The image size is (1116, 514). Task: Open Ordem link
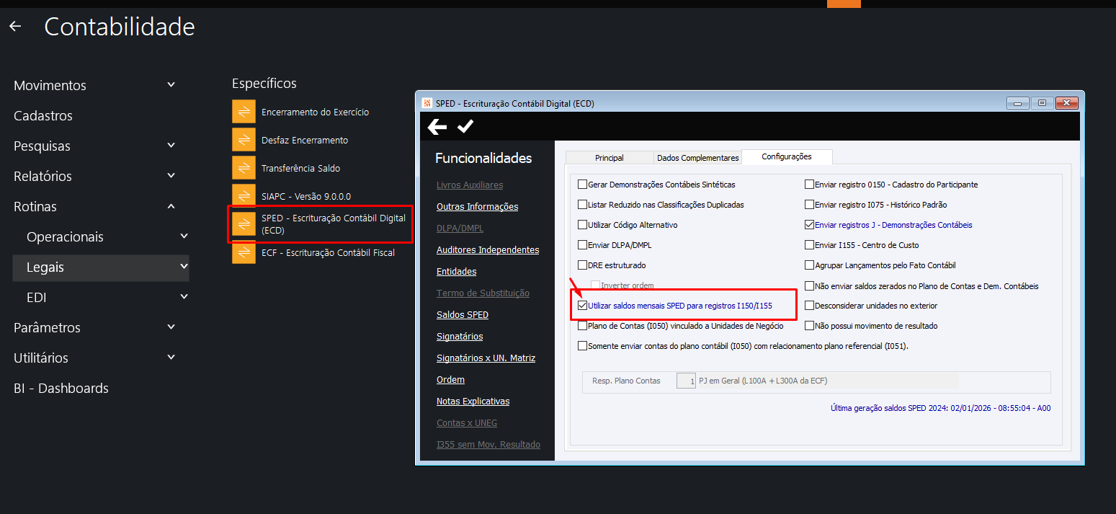pos(450,380)
